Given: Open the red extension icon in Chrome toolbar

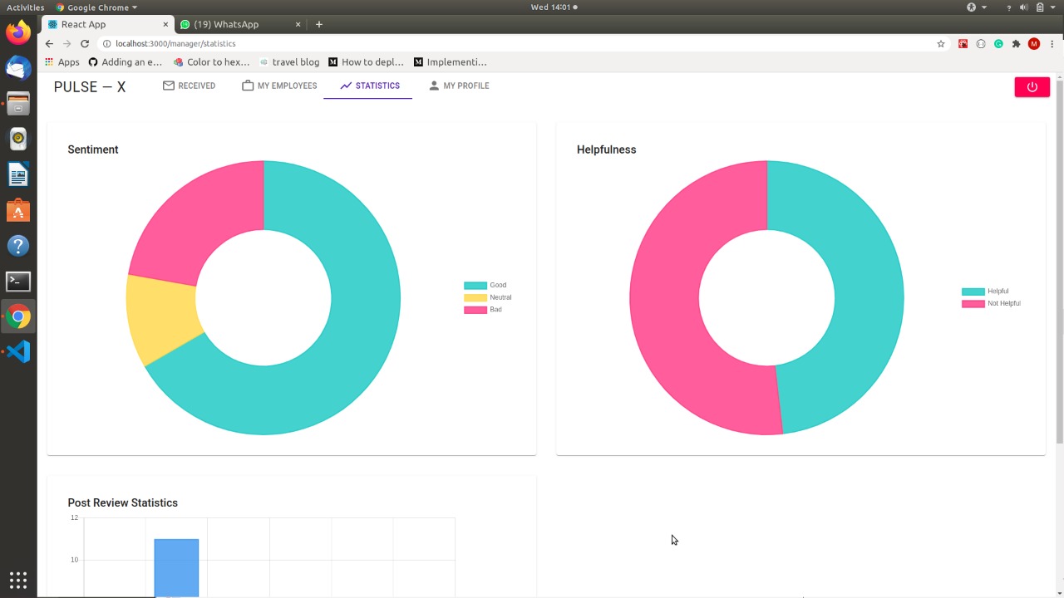Looking at the screenshot, I should (963, 43).
